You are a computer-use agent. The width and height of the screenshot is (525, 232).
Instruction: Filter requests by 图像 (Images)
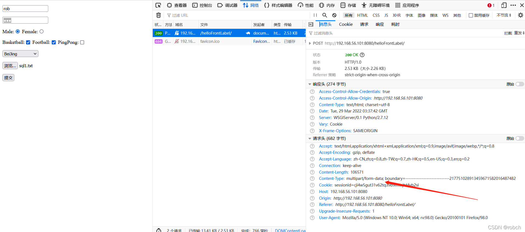[422, 15]
